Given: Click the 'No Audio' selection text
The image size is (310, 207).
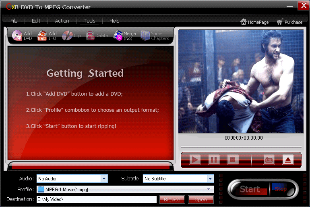Looking at the screenshot, I should click(x=47, y=179).
